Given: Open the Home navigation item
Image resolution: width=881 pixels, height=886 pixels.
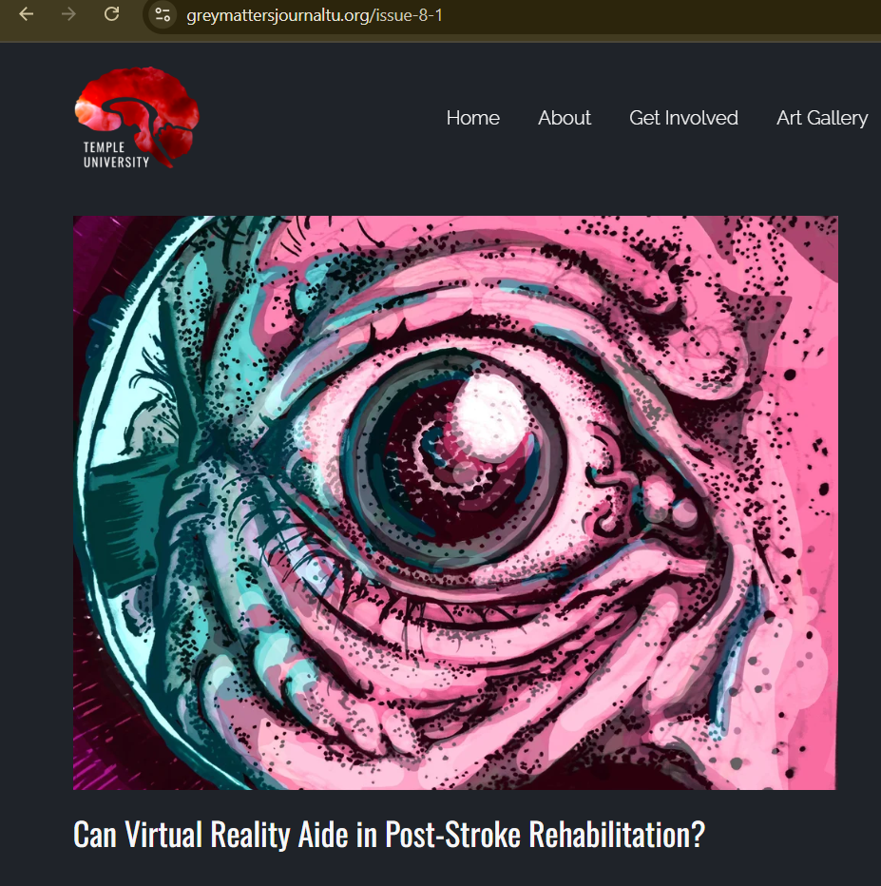Looking at the screenshot, I should click(x=472, y=118).
